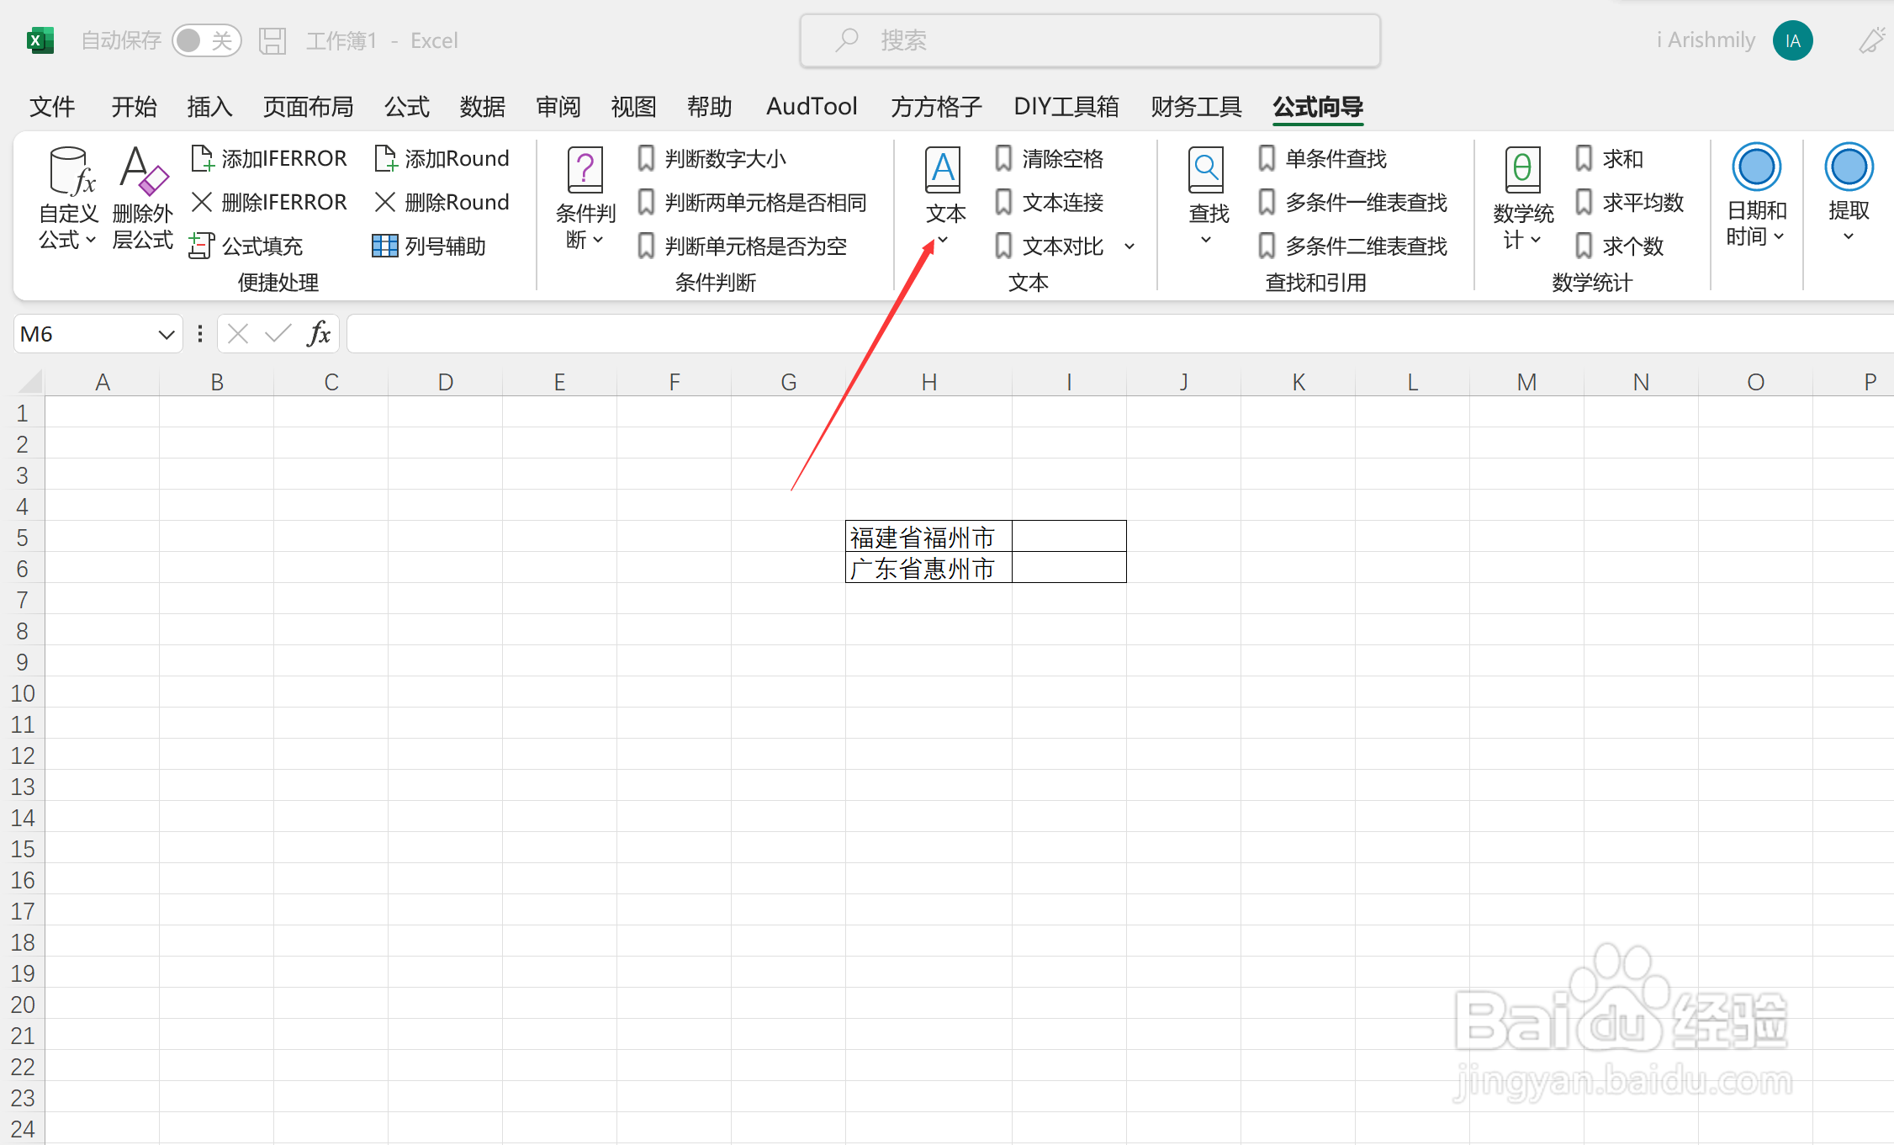Click the 文本对比 command

coord(1049,246)
